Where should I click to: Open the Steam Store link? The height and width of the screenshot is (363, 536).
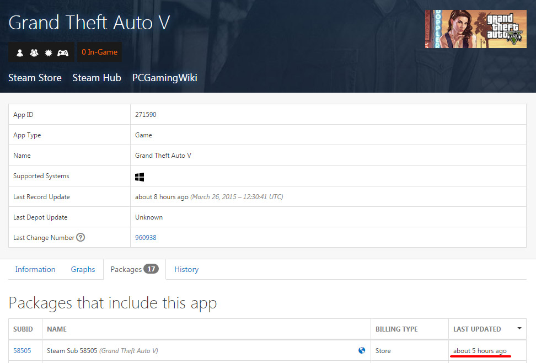point(35,78)
